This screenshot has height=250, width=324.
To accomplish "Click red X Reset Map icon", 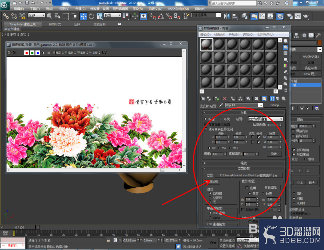I will [x=225, y=99].
